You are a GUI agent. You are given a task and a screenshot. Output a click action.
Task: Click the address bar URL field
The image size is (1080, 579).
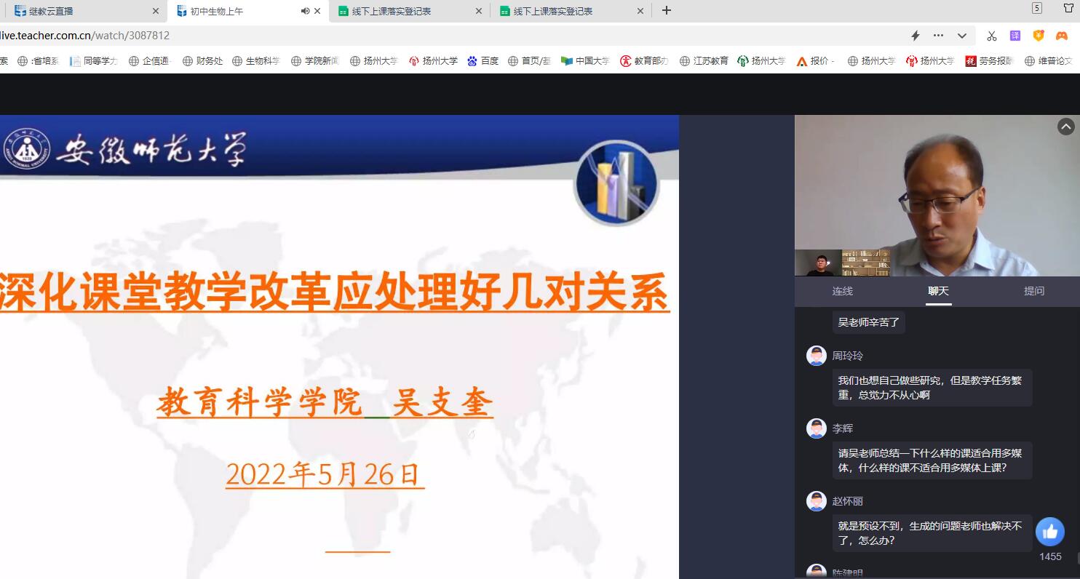coord(437,36)
